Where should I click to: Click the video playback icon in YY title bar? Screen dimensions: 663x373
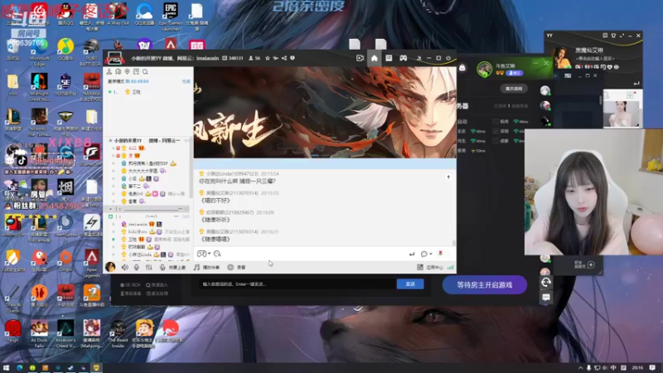[360, 58]
